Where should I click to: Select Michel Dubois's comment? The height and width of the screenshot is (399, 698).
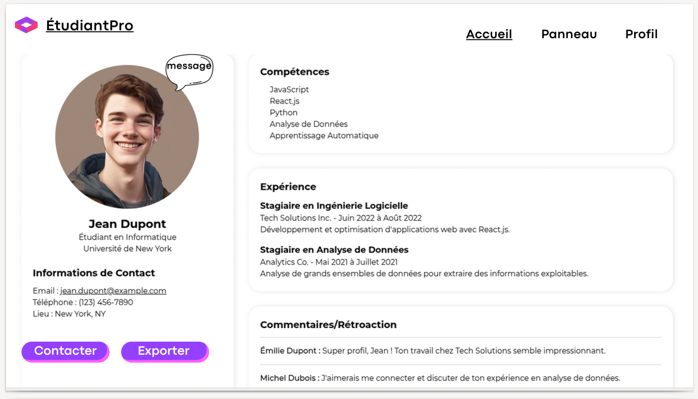[x=440, y=378]
